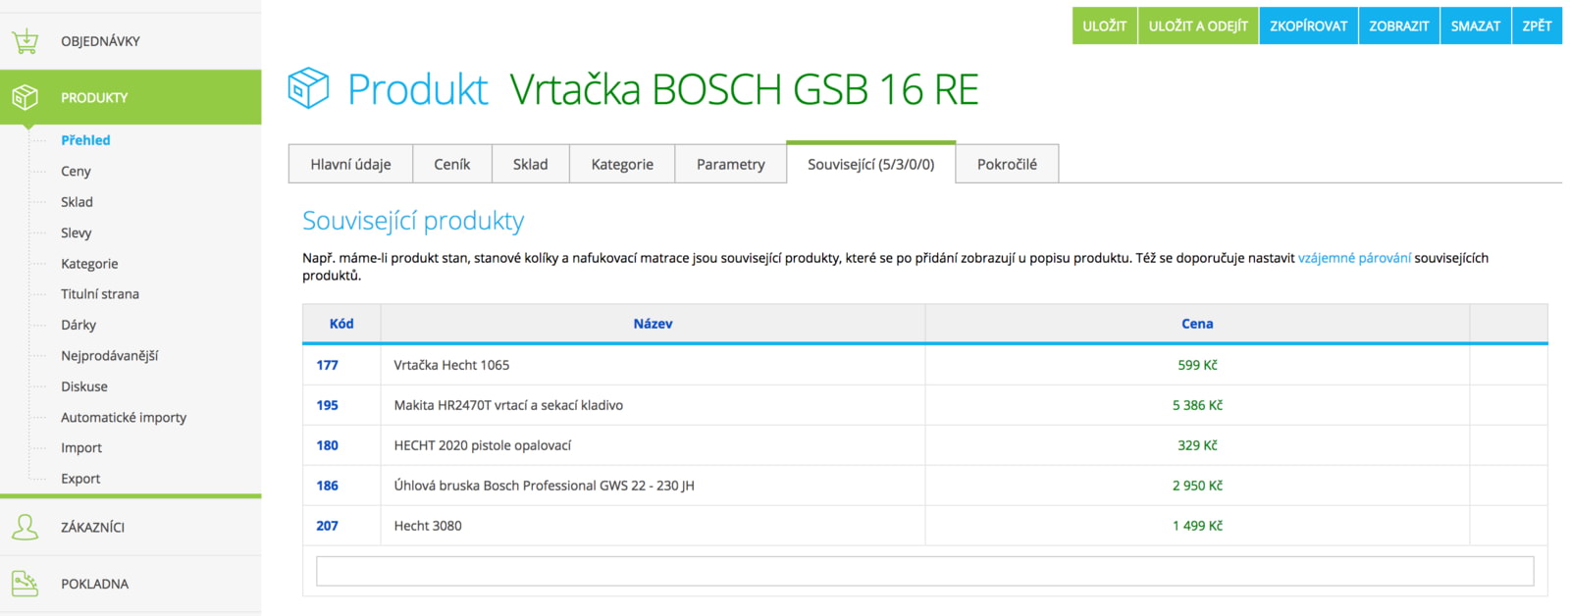The height and width of the screenshot is (616, 1570).
Task: Open Pokladna section in sidebar
Action: 131,584
